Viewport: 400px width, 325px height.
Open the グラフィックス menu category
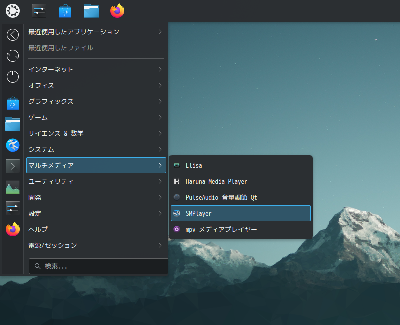(96, 101)
